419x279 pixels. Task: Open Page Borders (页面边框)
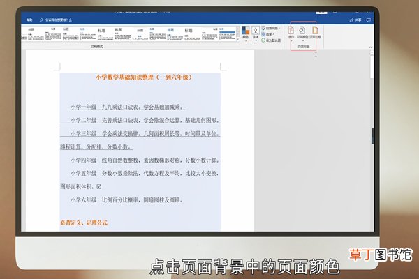click(315, 33)
